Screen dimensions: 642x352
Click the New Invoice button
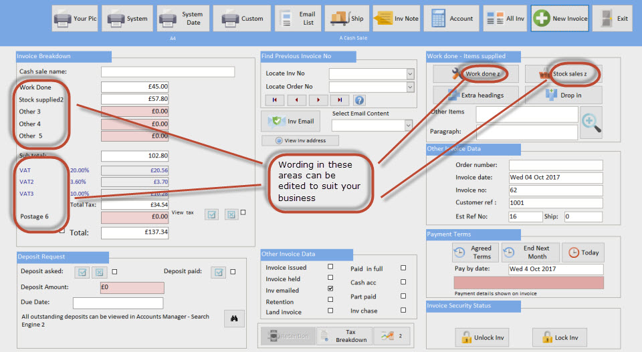560,19
